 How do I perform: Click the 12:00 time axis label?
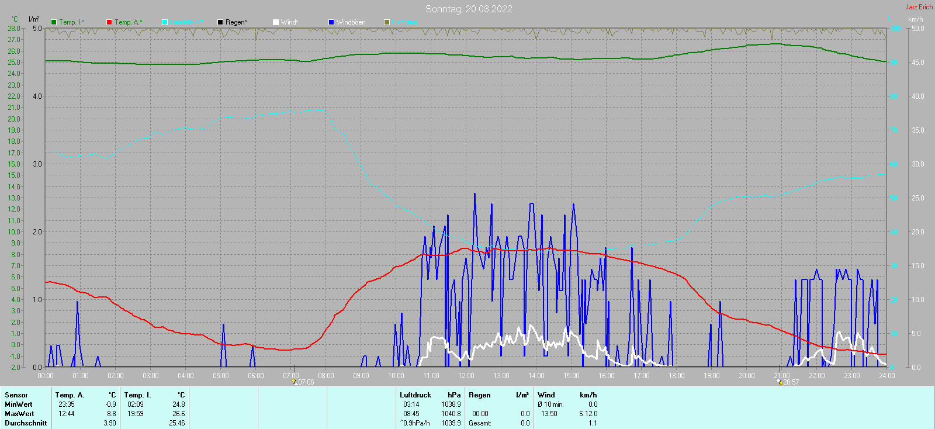click(466, 376)
